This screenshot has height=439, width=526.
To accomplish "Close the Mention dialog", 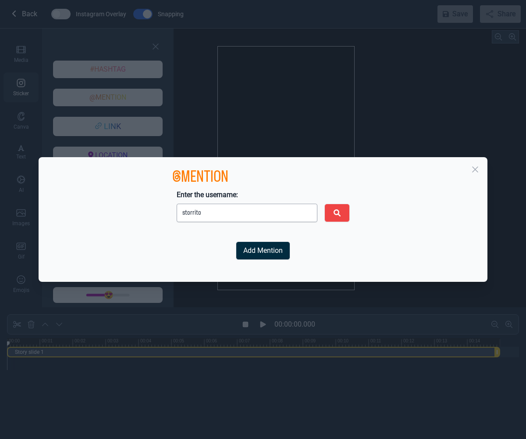I will (475, 169).
